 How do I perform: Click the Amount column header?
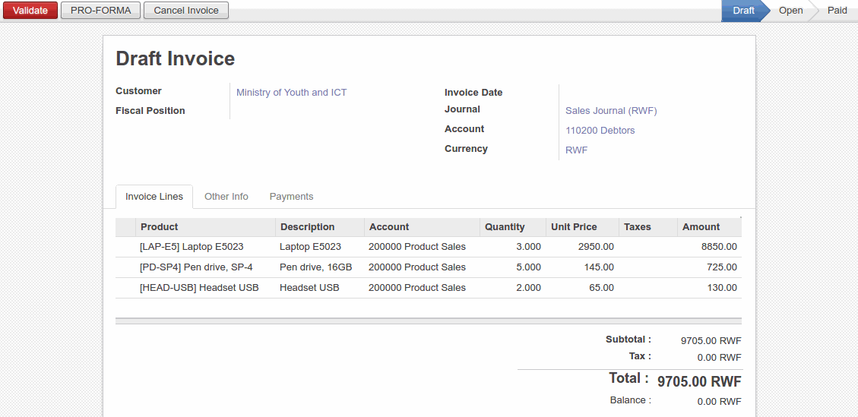(x=701, y=226)
